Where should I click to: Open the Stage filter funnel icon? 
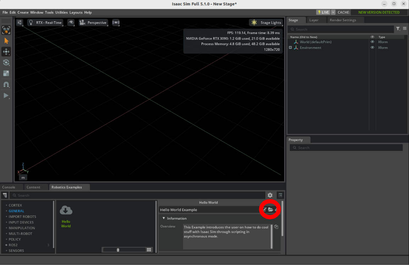[x=398, y=29]
